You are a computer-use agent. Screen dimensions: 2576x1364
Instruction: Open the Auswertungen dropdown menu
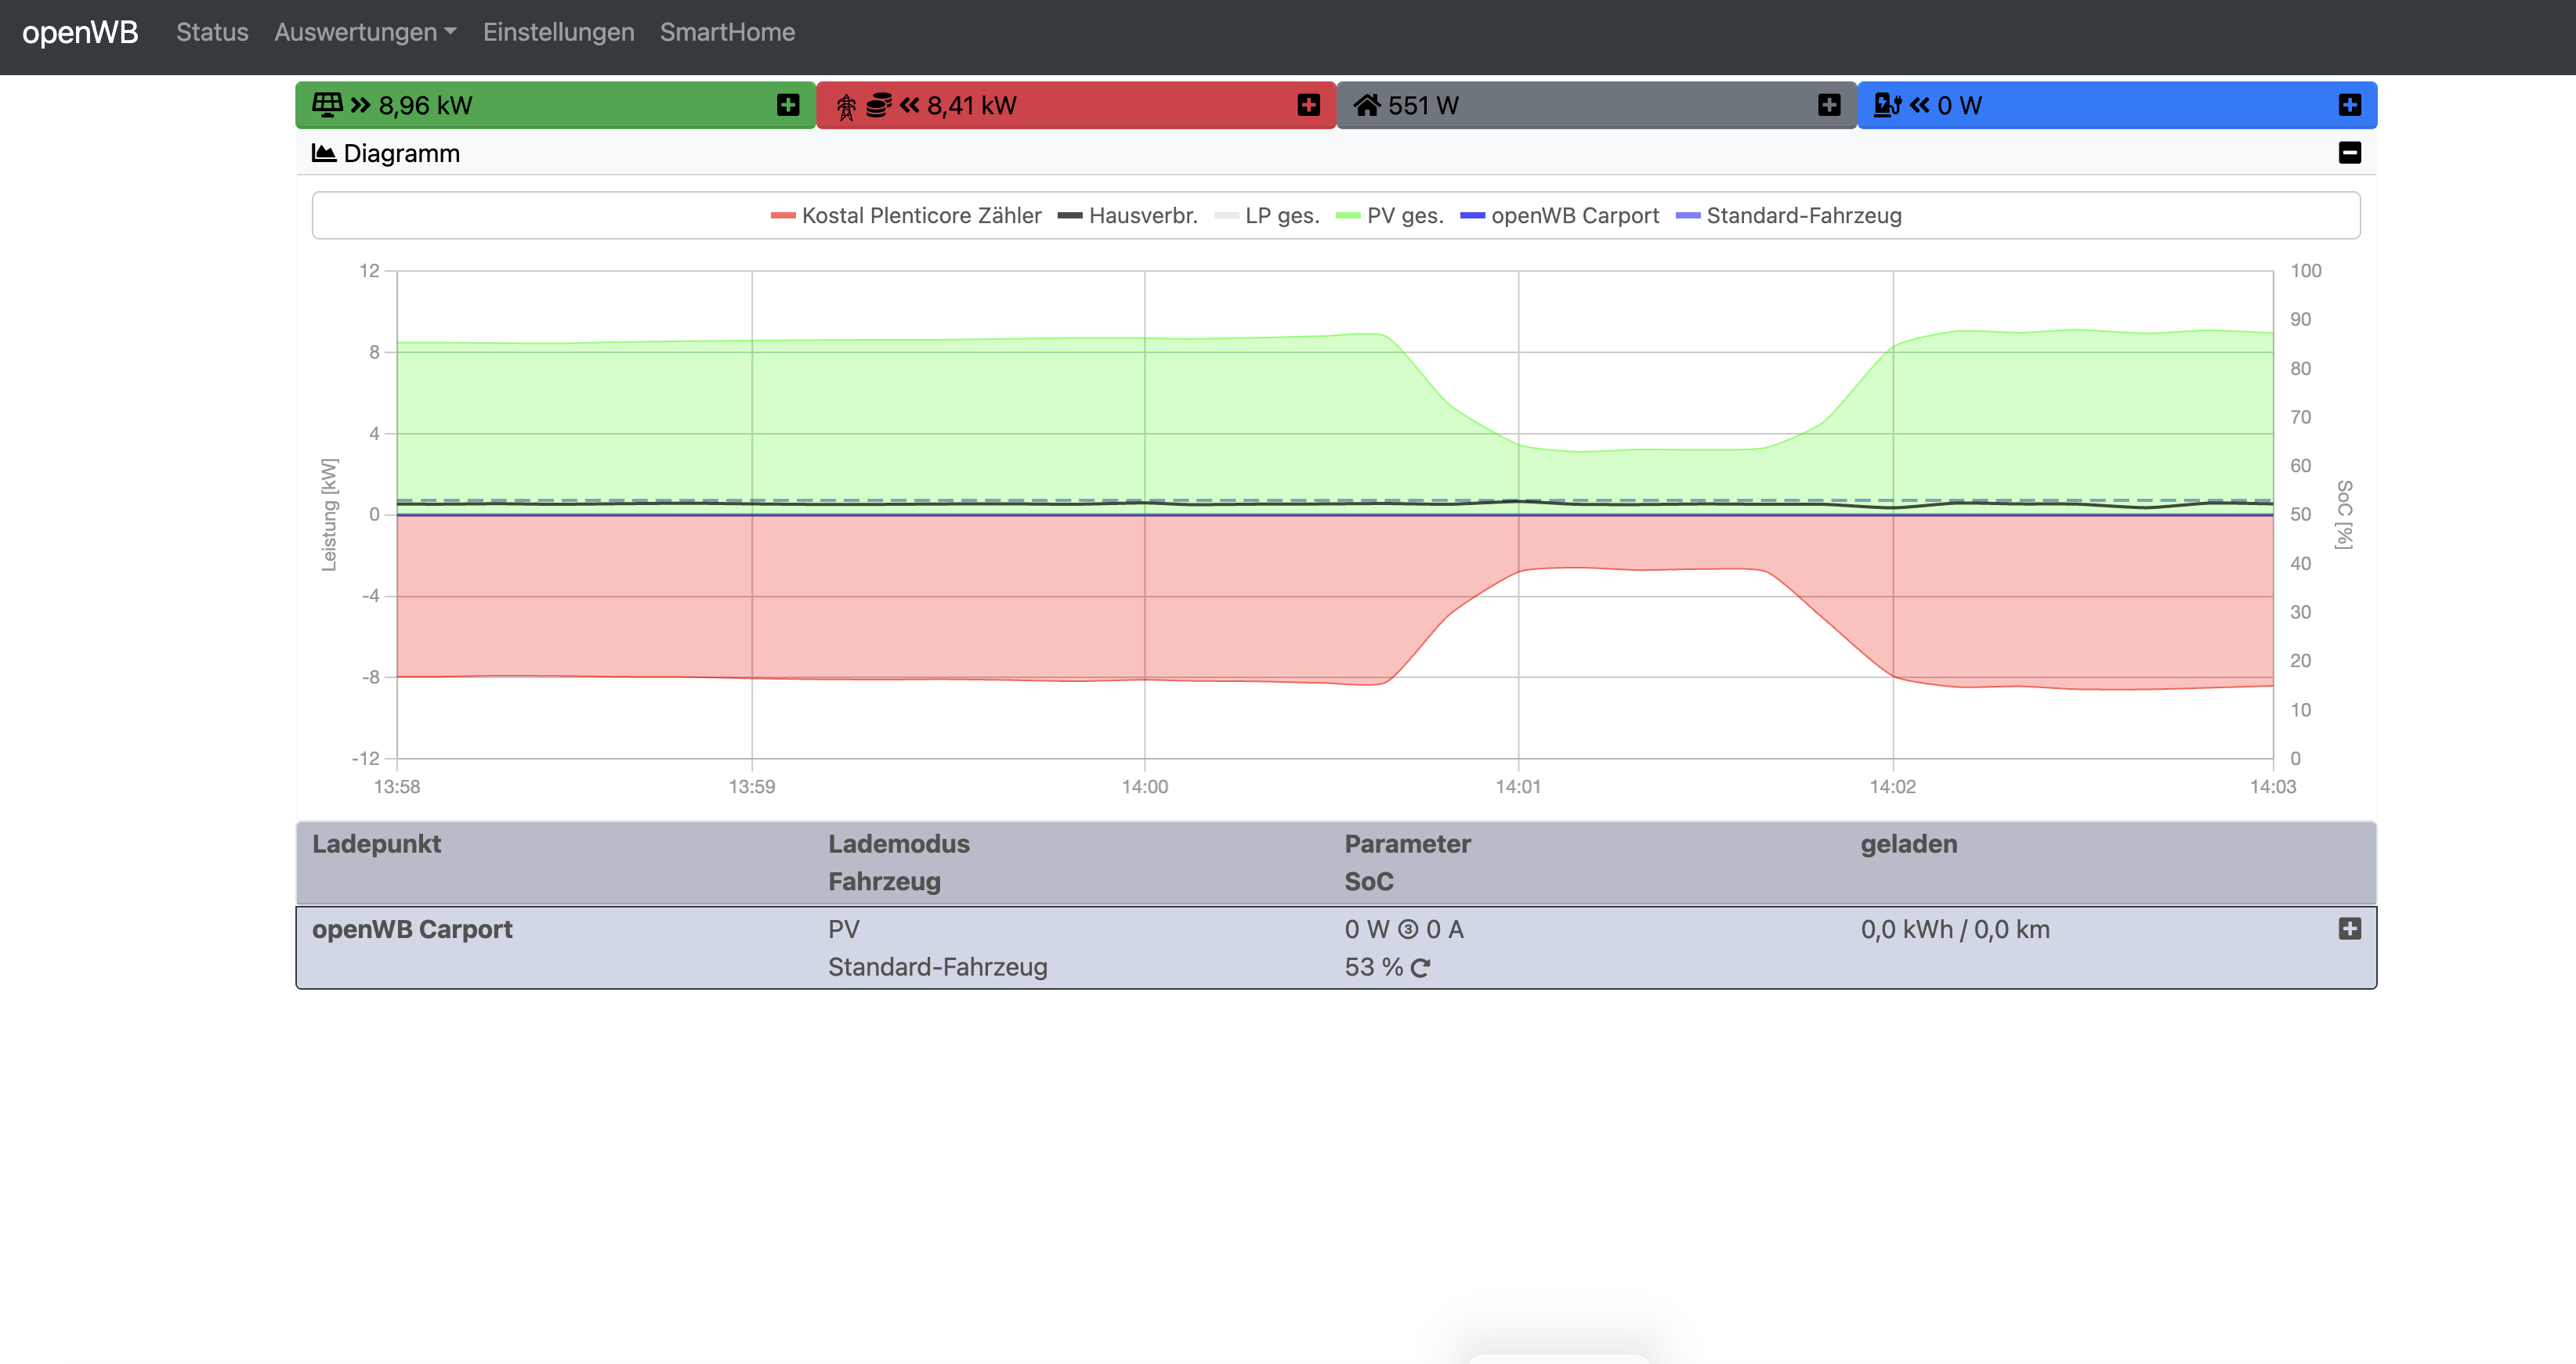[365, 32]
